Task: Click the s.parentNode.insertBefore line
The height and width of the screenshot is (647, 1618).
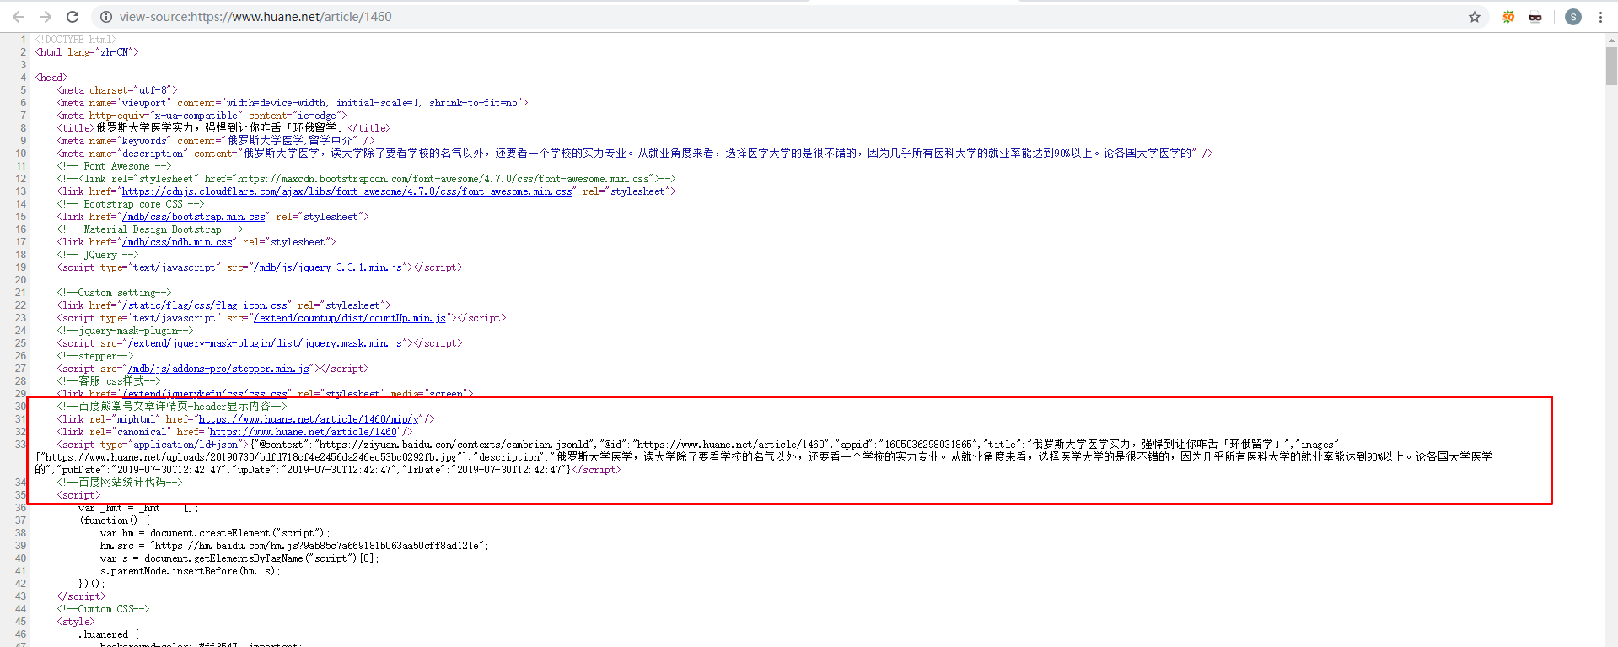Action: (x=191, y=571)
